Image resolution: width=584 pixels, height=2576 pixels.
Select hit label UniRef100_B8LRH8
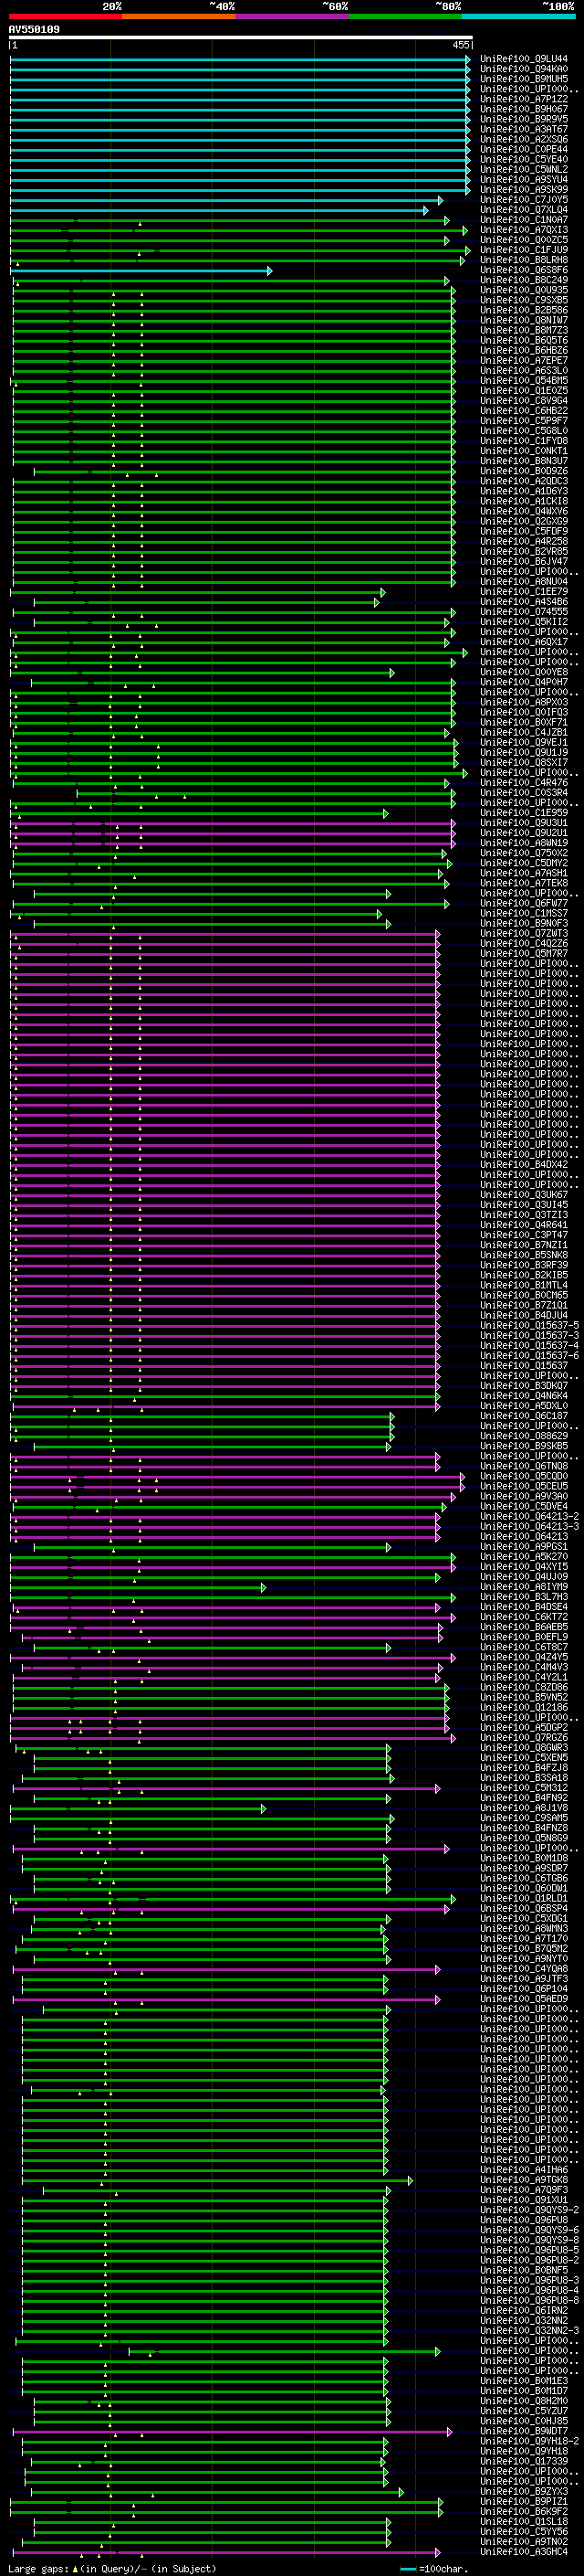click(524, 260)
